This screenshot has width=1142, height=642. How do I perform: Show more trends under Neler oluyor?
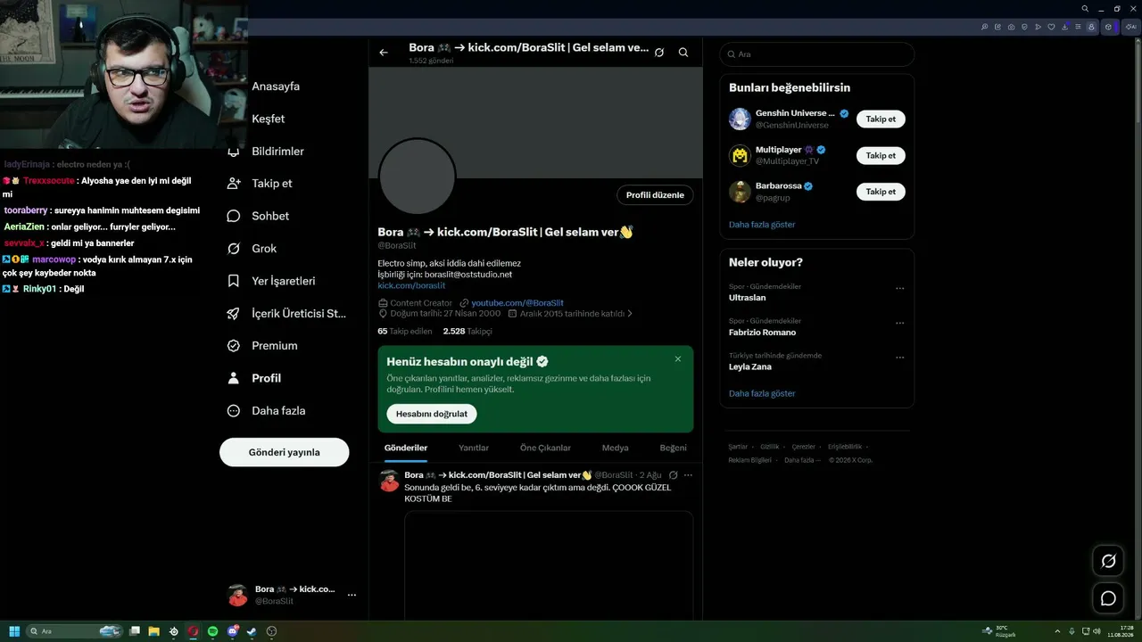click(762, 393)
